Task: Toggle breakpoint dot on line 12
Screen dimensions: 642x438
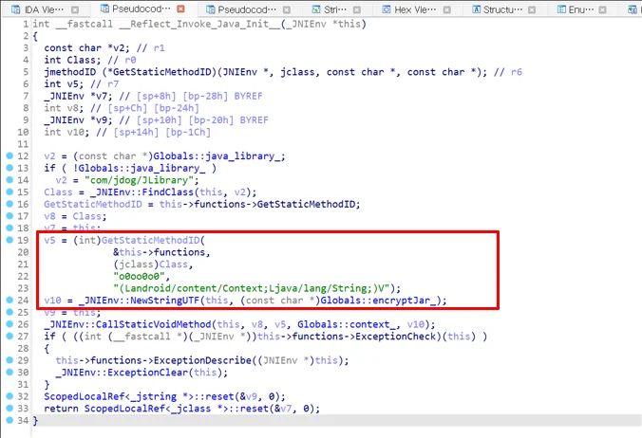Action: 9,155
